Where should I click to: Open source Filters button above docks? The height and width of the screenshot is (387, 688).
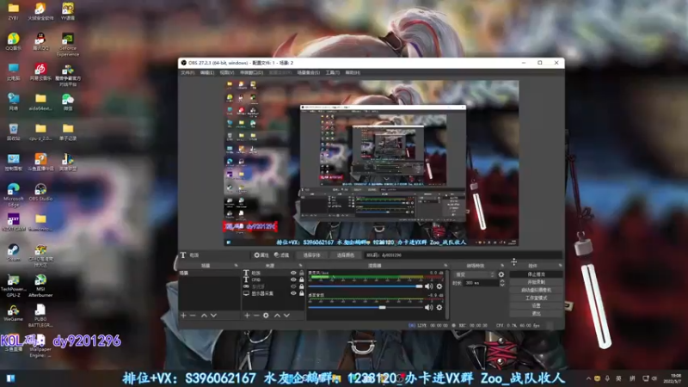pyautogui.click(x=282, y=255)
